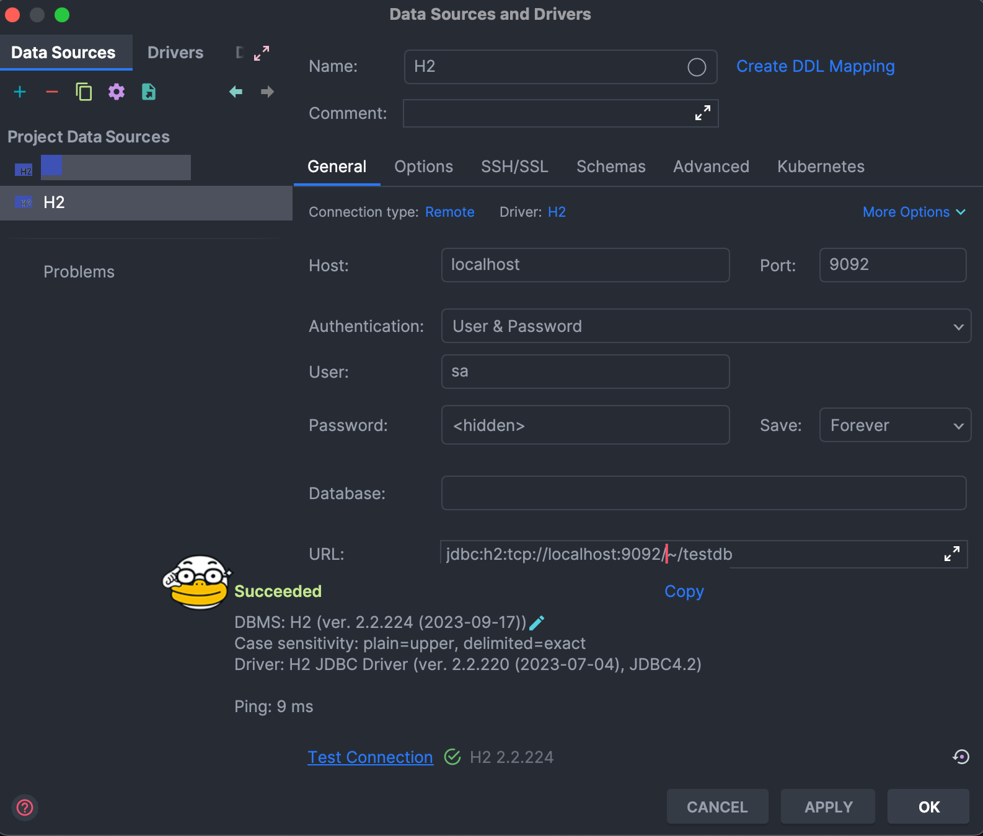Open the Authentication dropdown showing User & Password
Screen dimensions: 983x836
pos(706,326)
